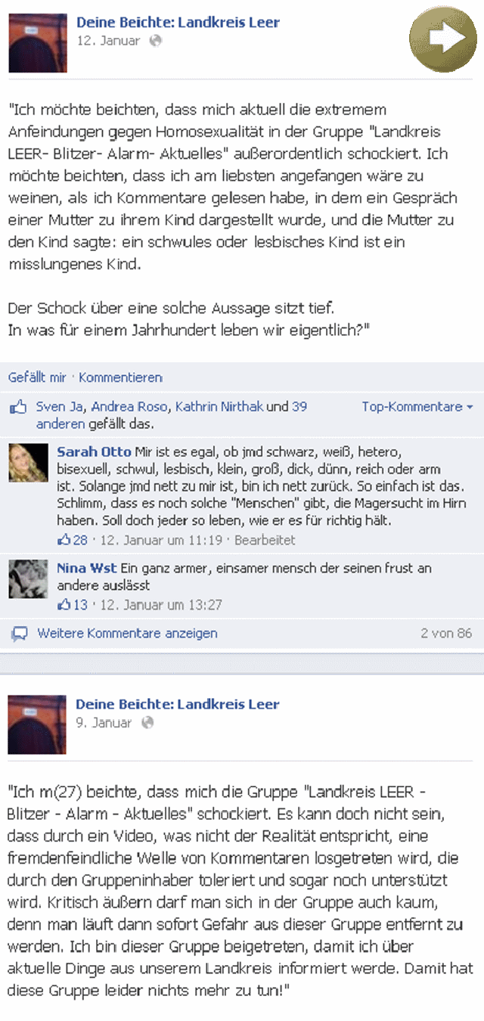Click the speech bubble icon for more comments
484x1021 pixels.
pyautogui.click(x=20, y=634)
